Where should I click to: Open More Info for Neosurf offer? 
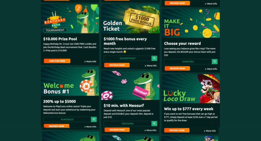coord(150,130)
